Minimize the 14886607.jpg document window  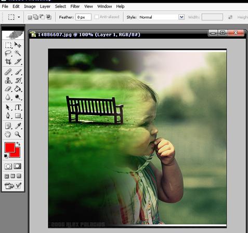click(213, 33)
